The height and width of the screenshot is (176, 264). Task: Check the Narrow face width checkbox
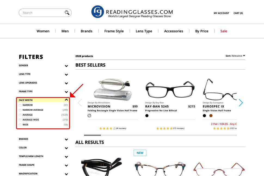tap(20, 105)
